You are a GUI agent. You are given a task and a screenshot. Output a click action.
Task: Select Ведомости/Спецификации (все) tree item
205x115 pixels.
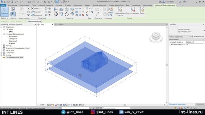[x=18, y=48]
